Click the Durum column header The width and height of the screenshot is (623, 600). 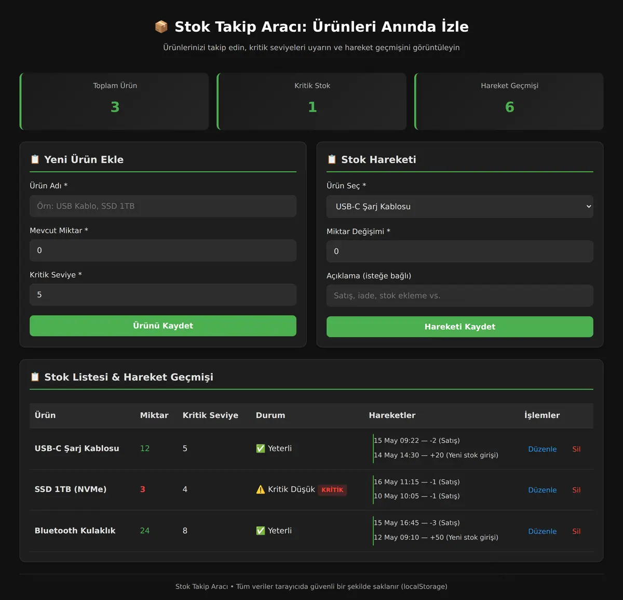point(270,415)
